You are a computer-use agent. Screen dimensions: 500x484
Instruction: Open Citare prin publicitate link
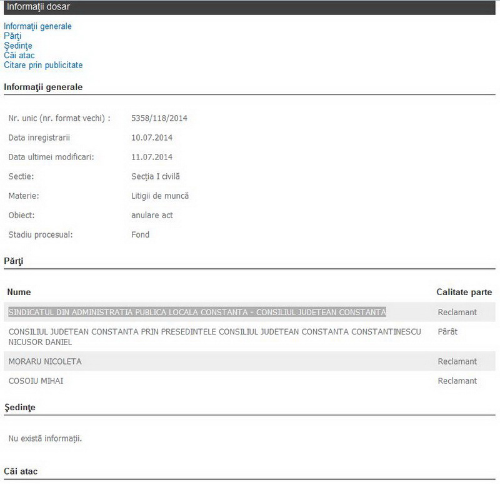coord(43,65)
